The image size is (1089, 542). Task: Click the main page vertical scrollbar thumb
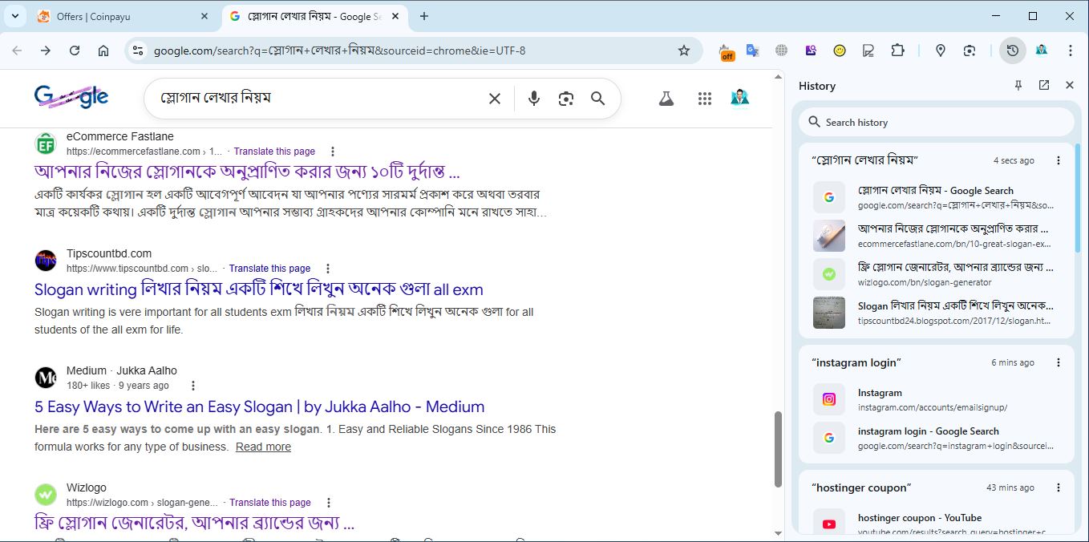coord(778,449)
